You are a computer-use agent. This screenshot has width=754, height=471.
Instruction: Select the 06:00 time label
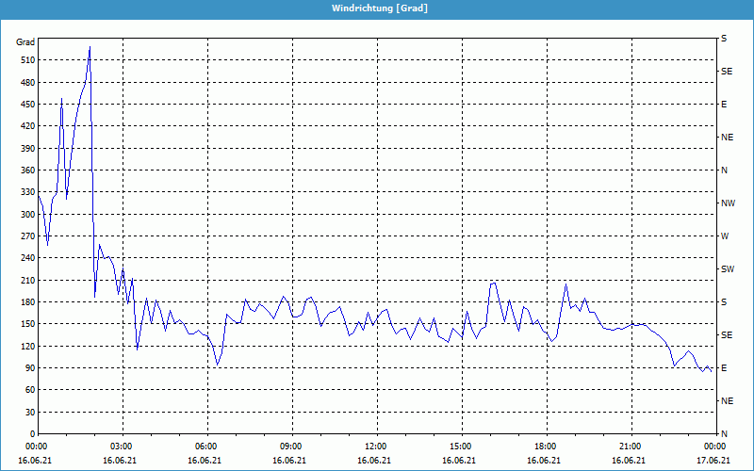tap(206, 447)
